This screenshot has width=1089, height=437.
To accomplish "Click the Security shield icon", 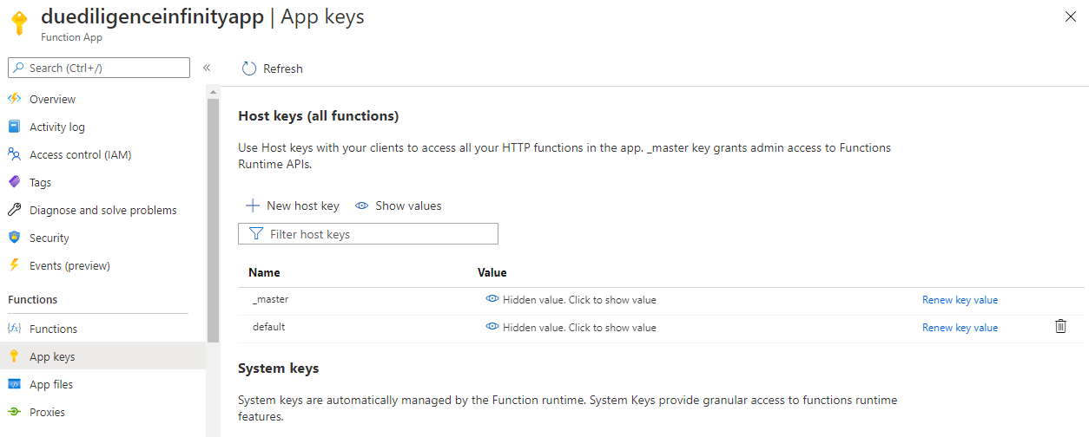I will (x=14, y=238).
